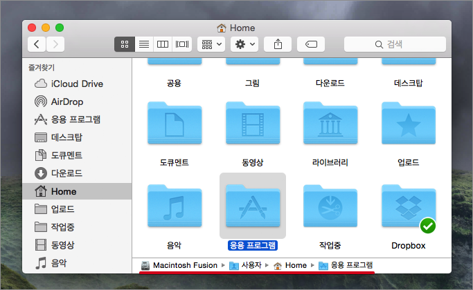Select the 음악 folder icon in the grid
The height and width of the screenshot is (290, 473).
(x=175, y=206)
